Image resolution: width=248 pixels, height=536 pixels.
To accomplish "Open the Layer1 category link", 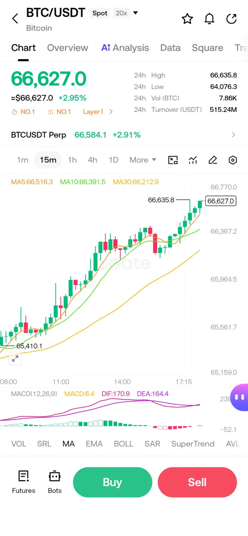I will 93,112.
